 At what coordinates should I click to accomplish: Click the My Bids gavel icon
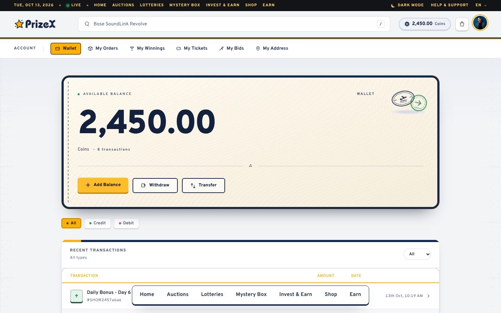(x=221, y=49)
